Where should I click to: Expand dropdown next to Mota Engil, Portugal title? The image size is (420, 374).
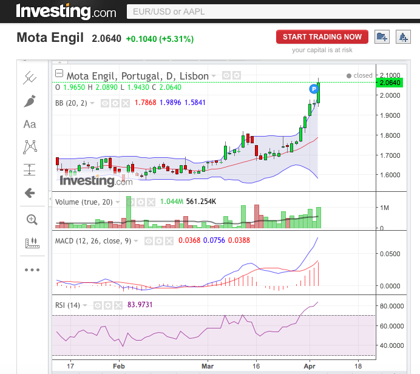tap(214, 76)
